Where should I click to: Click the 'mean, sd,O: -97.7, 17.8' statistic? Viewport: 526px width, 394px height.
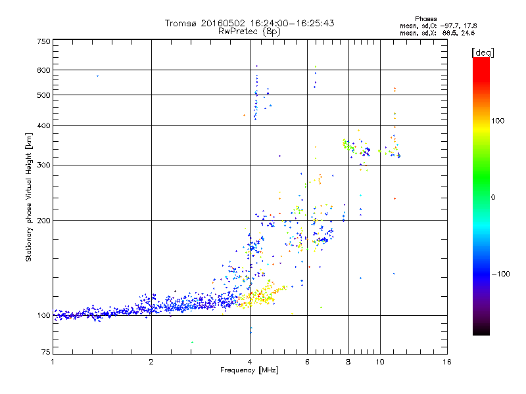(438, 26)
